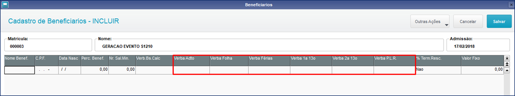Select the Verba P.L.R. cell
Screen dimensions: 515x96
(394, 70)
